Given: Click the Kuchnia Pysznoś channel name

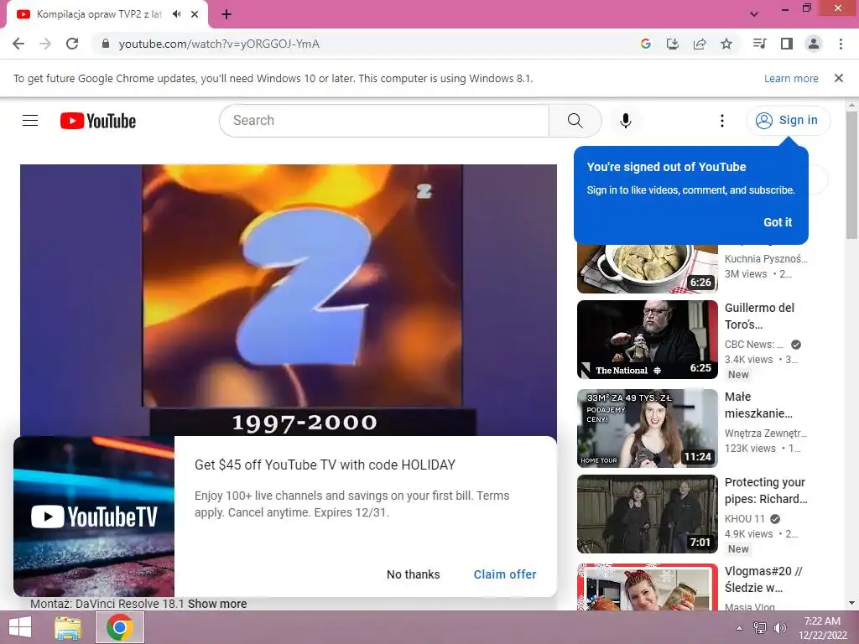Looking at the screenshot, I should click(x=766, y=259).
